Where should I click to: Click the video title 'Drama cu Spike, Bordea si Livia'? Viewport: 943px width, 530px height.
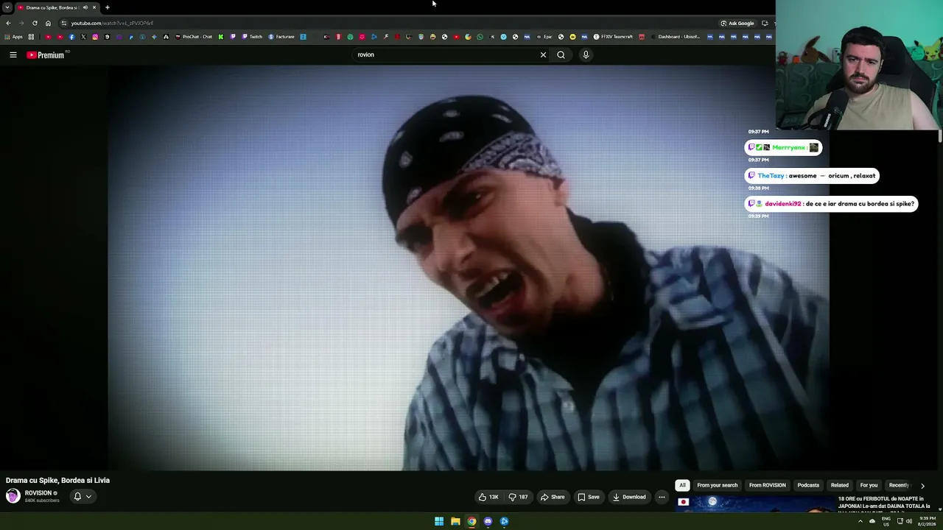pos(57,480)
